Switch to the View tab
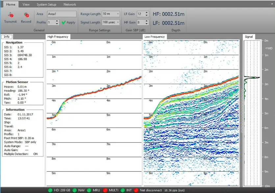 [x=26, y=4]
